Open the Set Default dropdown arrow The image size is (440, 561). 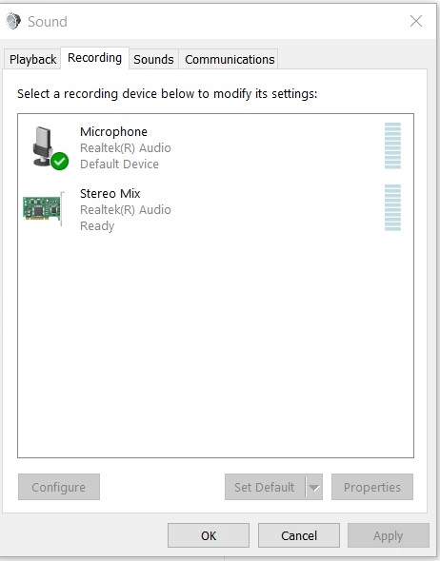pyautogui.click(x=314, y=487)
